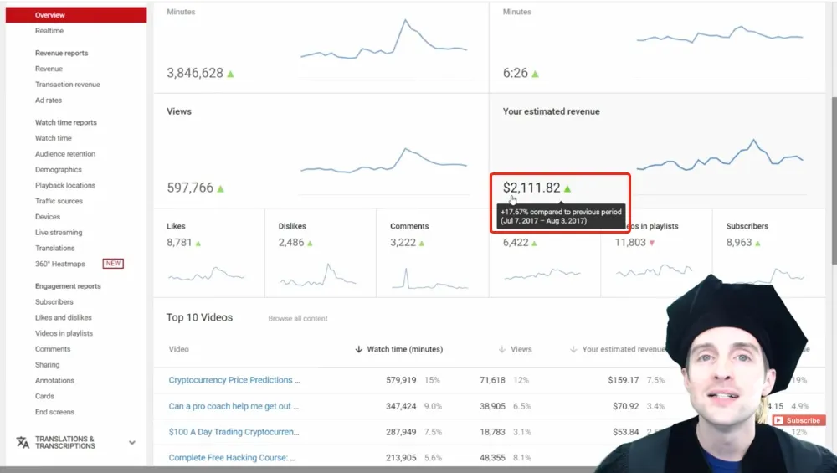Open the Translations report

pos(55,249)
